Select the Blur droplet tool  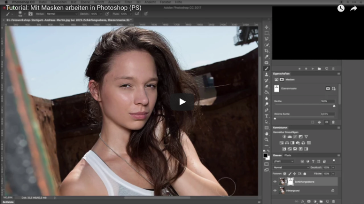pyautogui.click(x=266, y=98)
